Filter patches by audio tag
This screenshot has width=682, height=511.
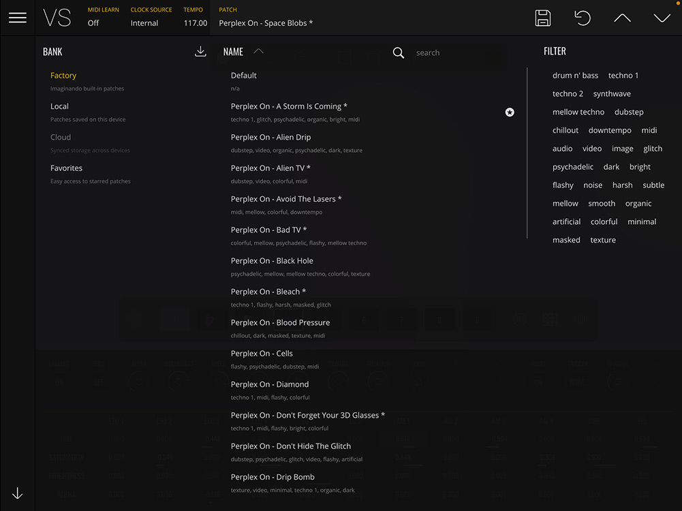pos(562,149)
